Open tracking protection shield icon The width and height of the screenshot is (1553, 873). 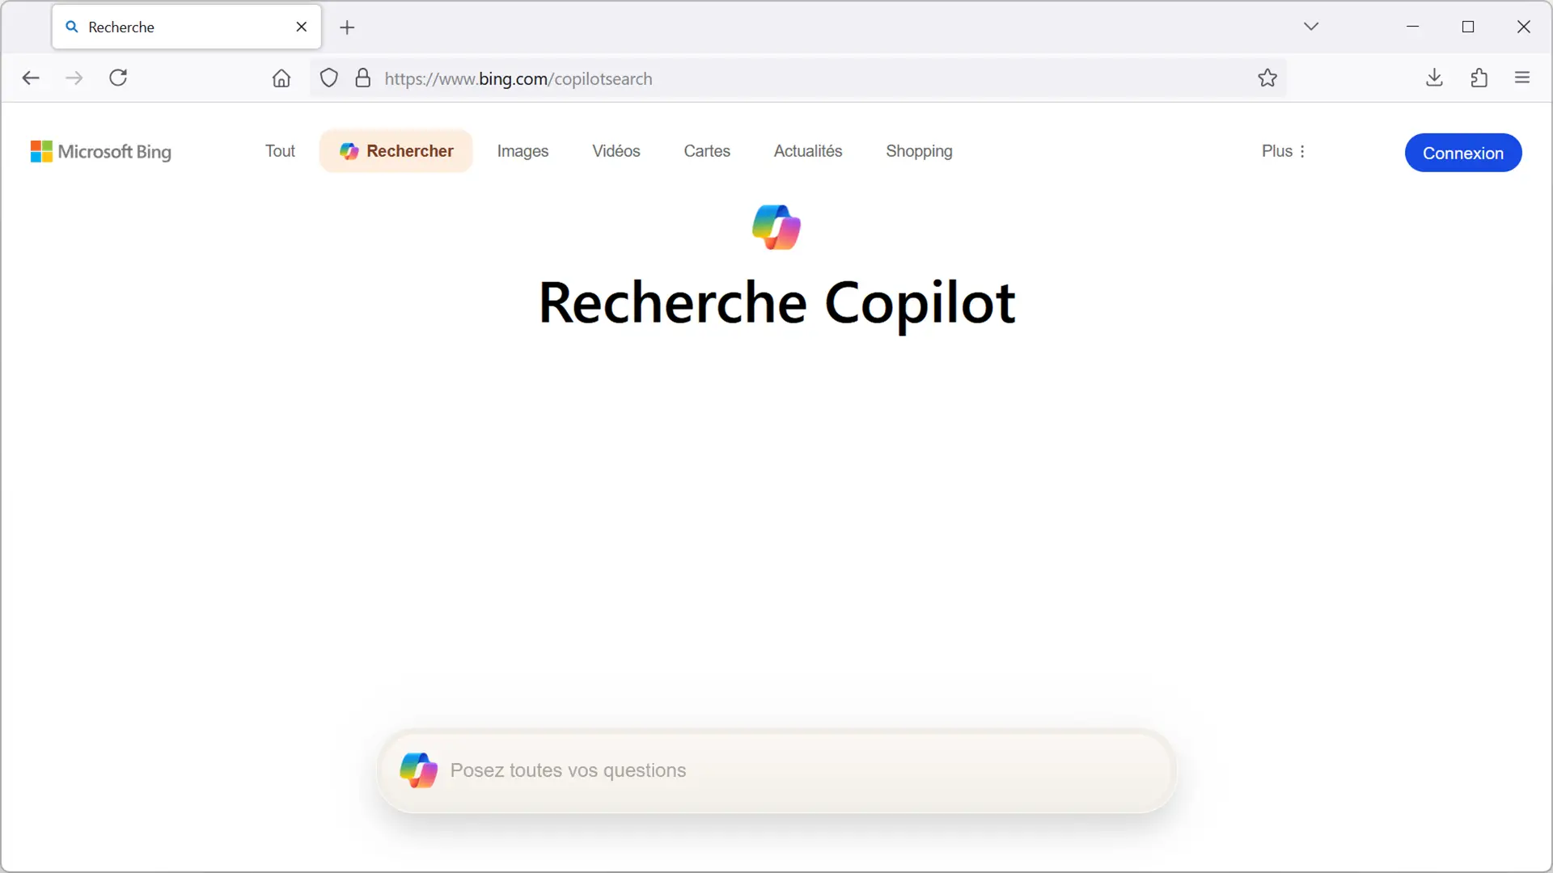click(328, 78)
